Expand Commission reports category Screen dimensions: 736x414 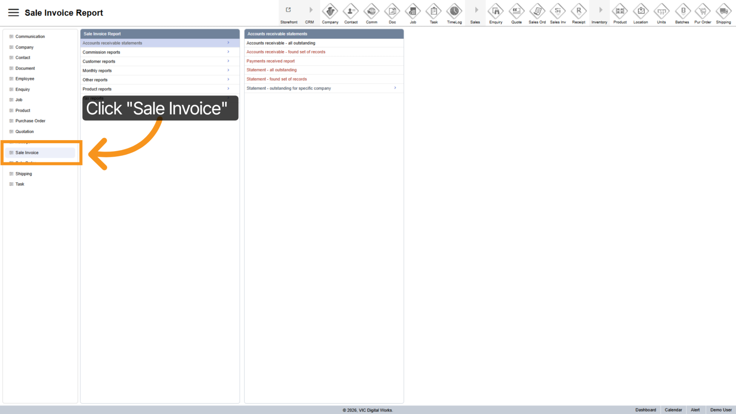pyautogui.click(x=156, y=52)
